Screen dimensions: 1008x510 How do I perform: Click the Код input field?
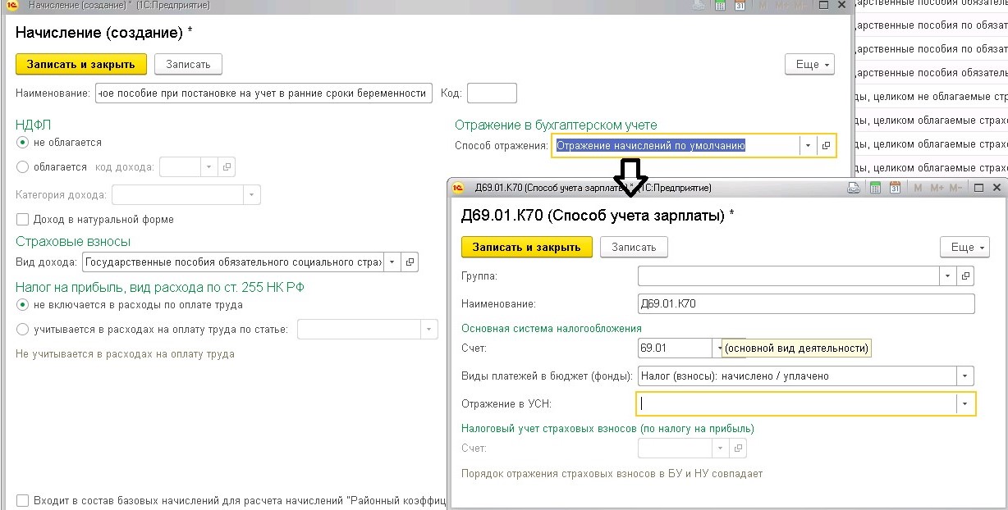click(492, 93)
